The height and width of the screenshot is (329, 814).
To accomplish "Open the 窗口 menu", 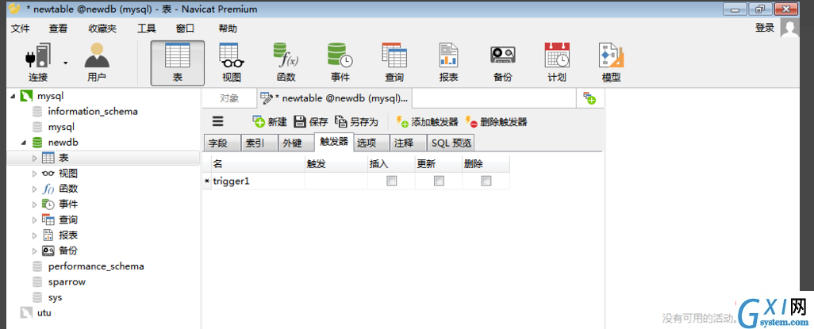I will pyautogui.click(x=186, y=29).
